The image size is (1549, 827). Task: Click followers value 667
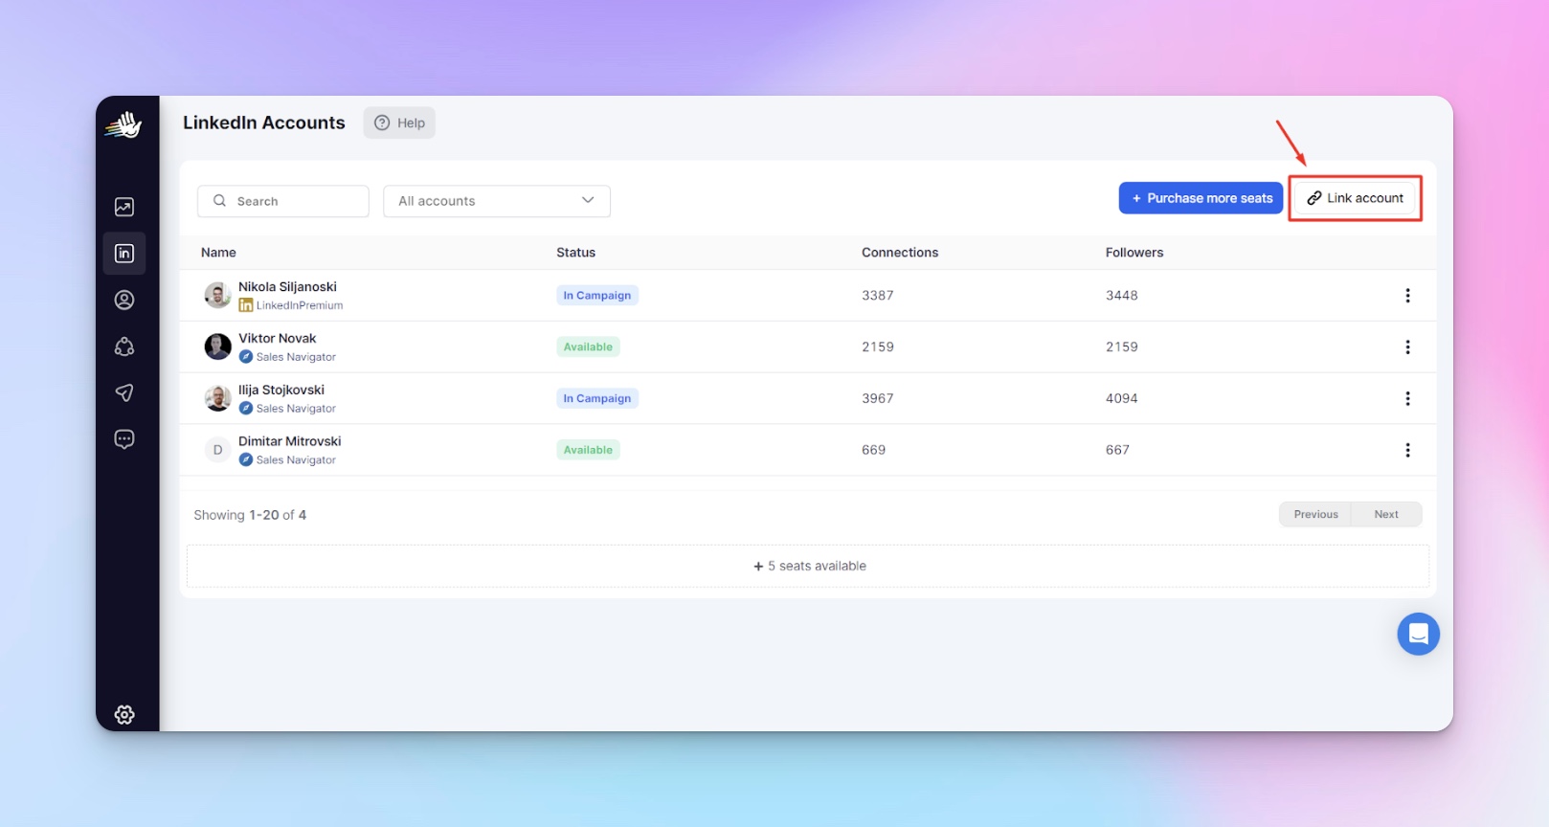1117,450
